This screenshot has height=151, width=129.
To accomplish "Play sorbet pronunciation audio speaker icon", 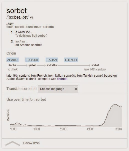I will pos(31,18).
